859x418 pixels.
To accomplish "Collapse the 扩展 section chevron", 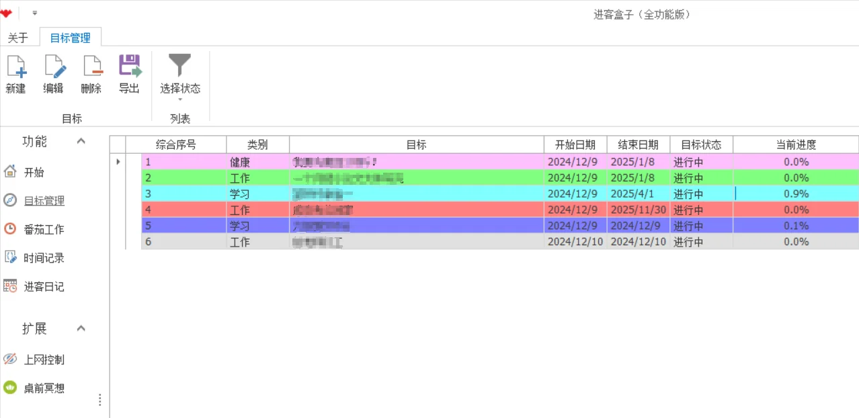I will tap(82, 329).
